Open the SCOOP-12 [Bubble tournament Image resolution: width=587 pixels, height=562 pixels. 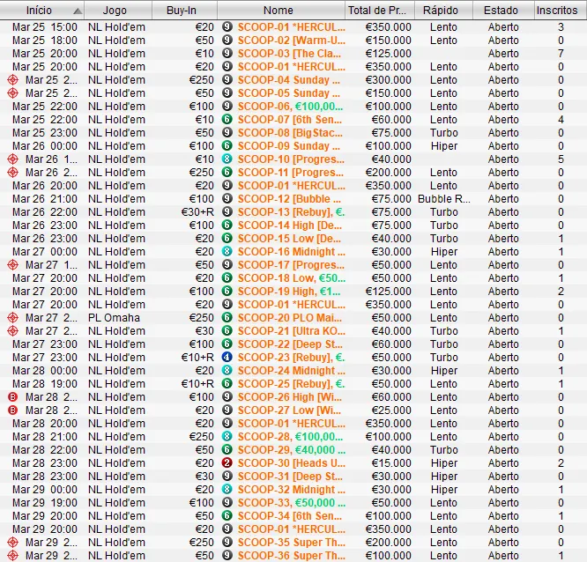(x=291, y=199)
